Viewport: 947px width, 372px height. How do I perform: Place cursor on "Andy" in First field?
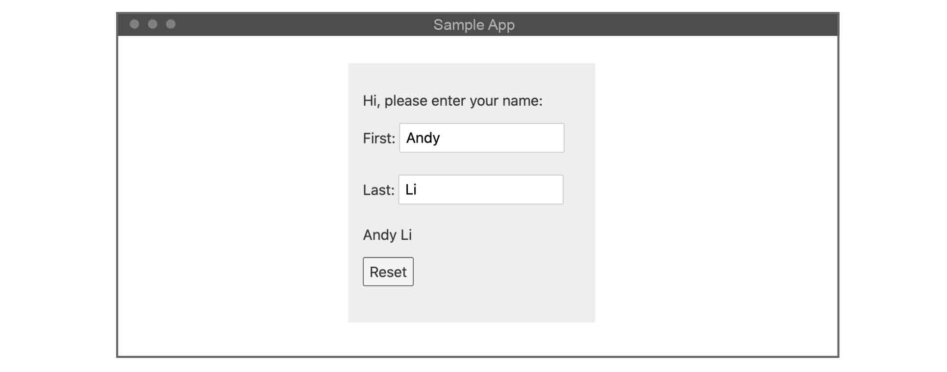[x=423, y=138]
